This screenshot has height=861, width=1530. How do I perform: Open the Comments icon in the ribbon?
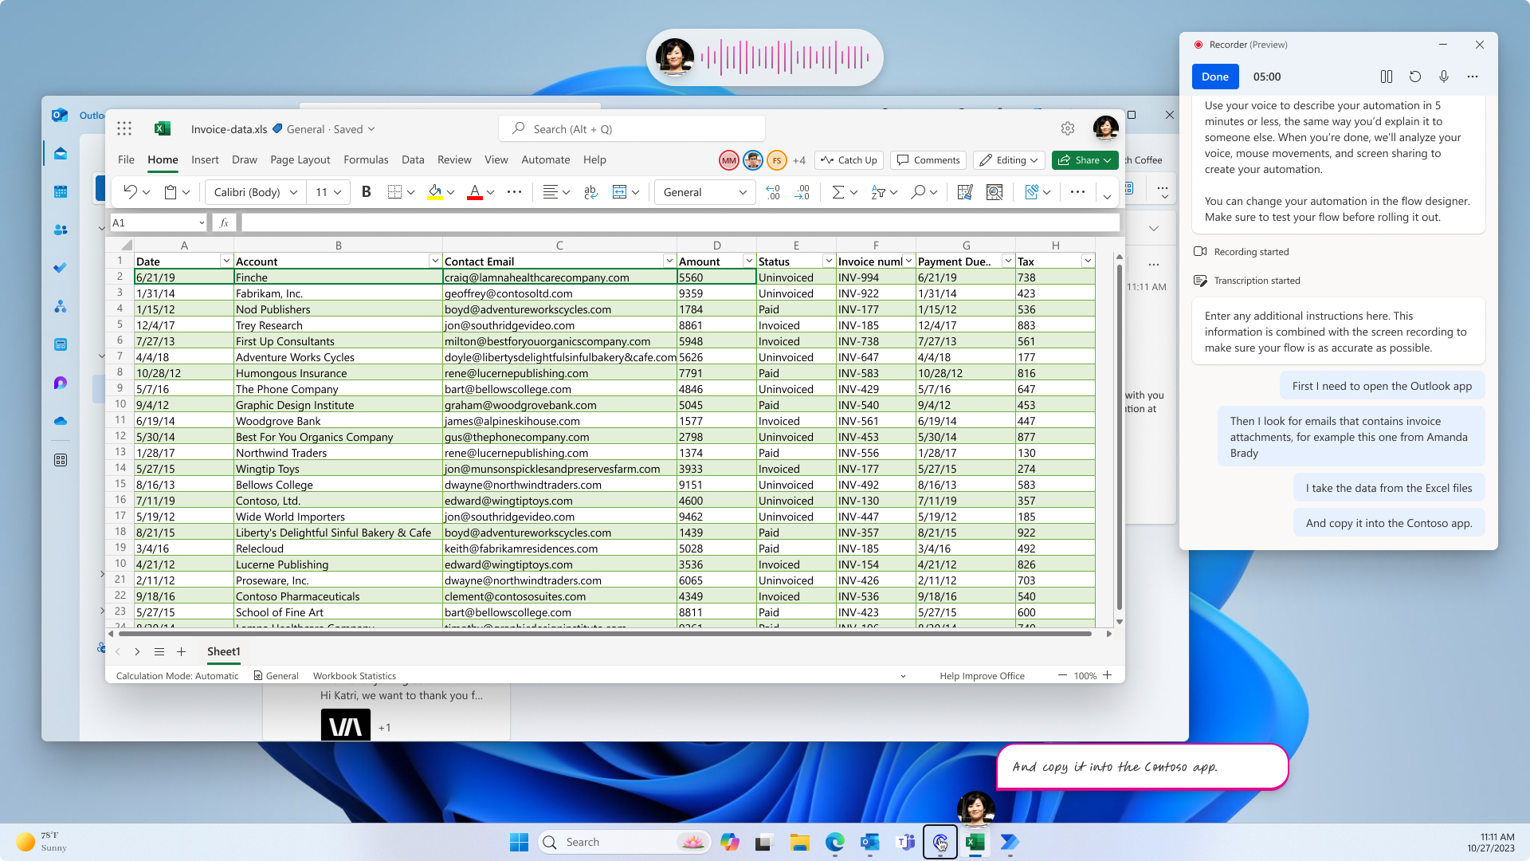point(929,159)
